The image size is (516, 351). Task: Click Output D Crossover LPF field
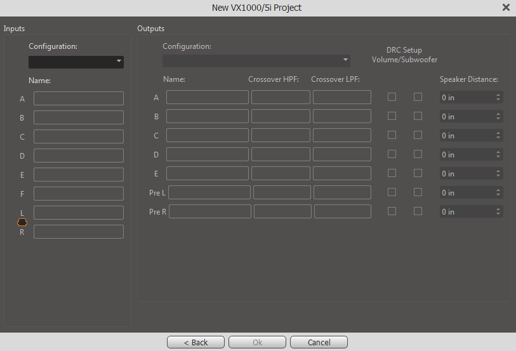click(x=342, y=155)
